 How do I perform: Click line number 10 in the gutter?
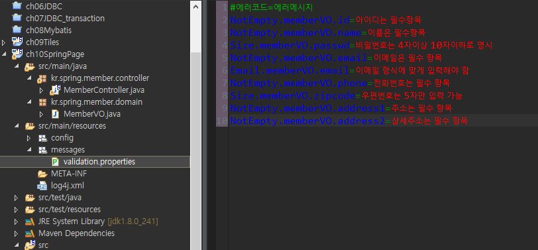click(221, 121)
